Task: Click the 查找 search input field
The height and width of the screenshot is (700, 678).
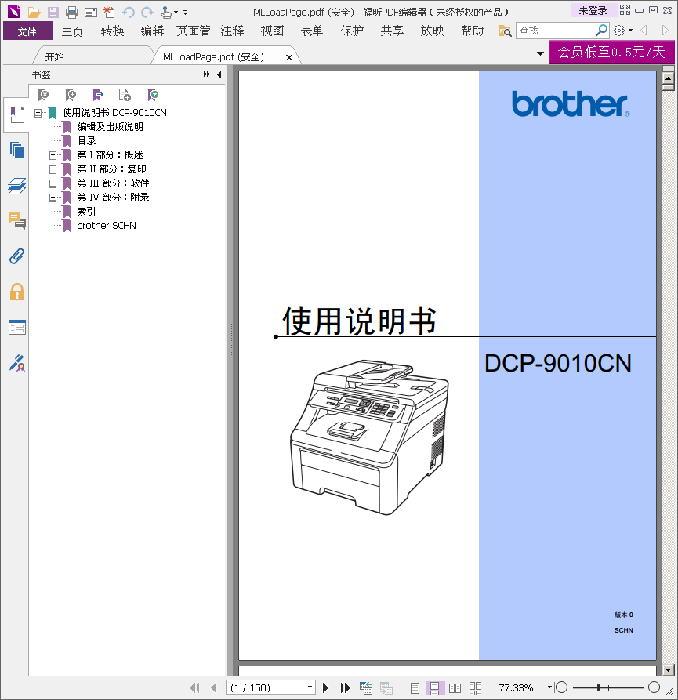Action: [555, 31]
